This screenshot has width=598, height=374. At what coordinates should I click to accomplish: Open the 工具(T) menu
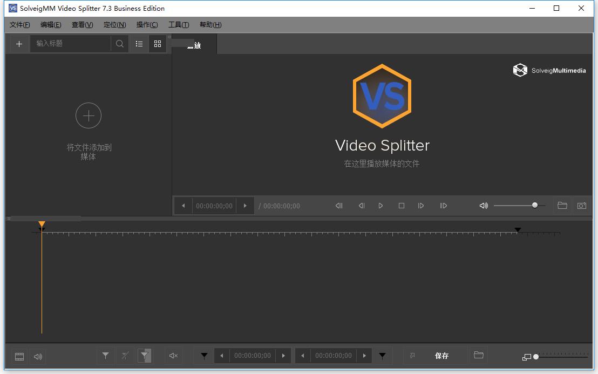coord(179,25)
